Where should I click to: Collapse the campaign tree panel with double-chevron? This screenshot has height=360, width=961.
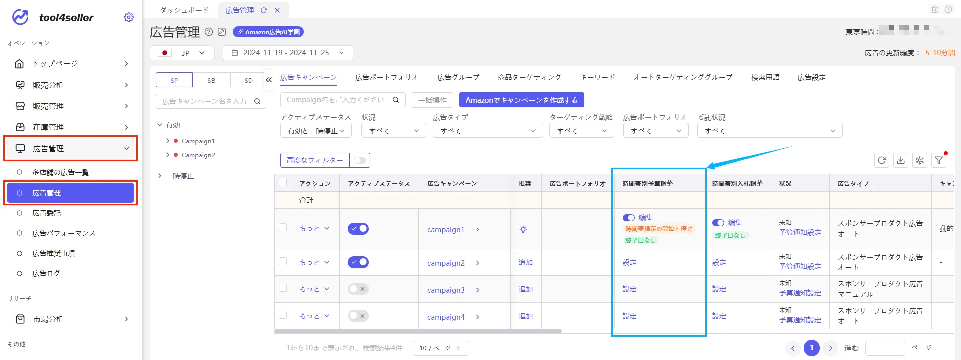[x=269, y=80]
